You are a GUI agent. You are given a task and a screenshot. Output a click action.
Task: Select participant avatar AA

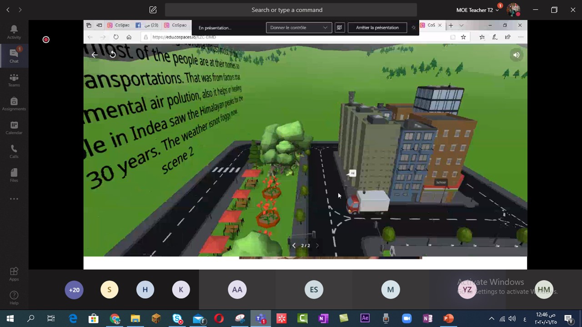pos(237,290)
